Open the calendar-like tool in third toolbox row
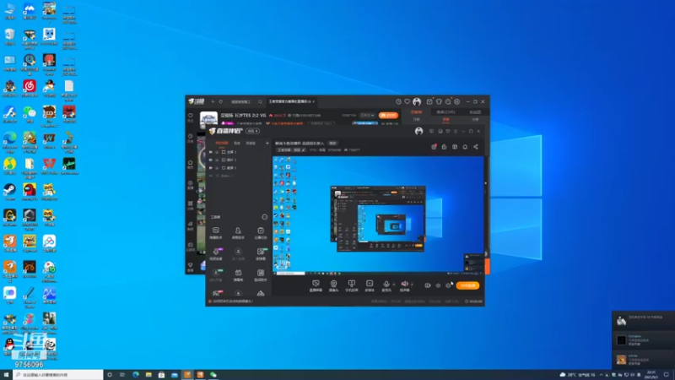675x380 pixels. pyautogui.click(x=238, y=273)
